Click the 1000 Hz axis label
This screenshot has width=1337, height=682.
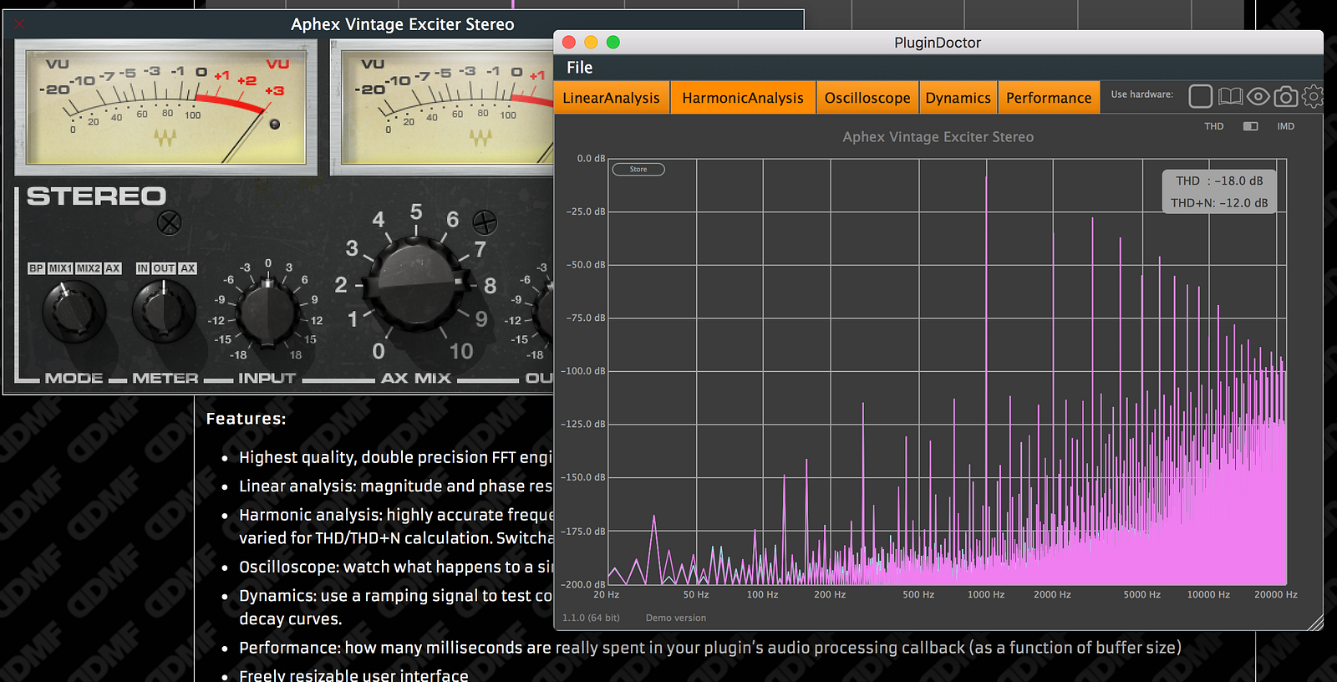pos(986,595)
